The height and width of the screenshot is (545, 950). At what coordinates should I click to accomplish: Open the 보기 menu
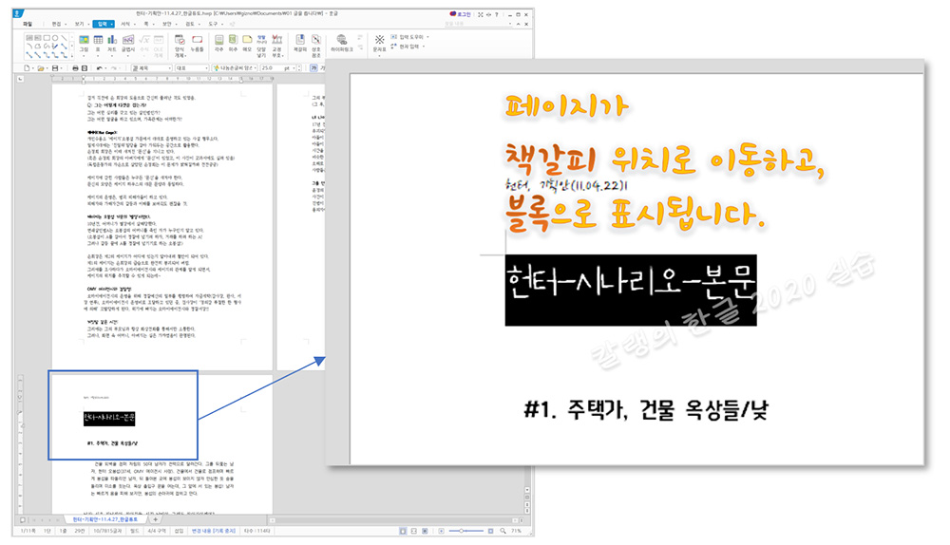[80, 25]
